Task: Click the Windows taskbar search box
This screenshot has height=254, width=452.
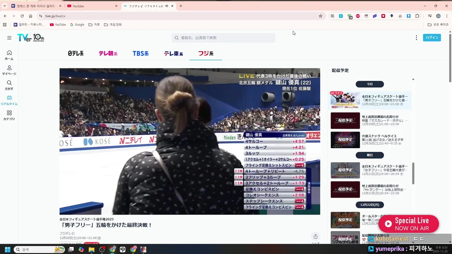Action: (40, 249)
